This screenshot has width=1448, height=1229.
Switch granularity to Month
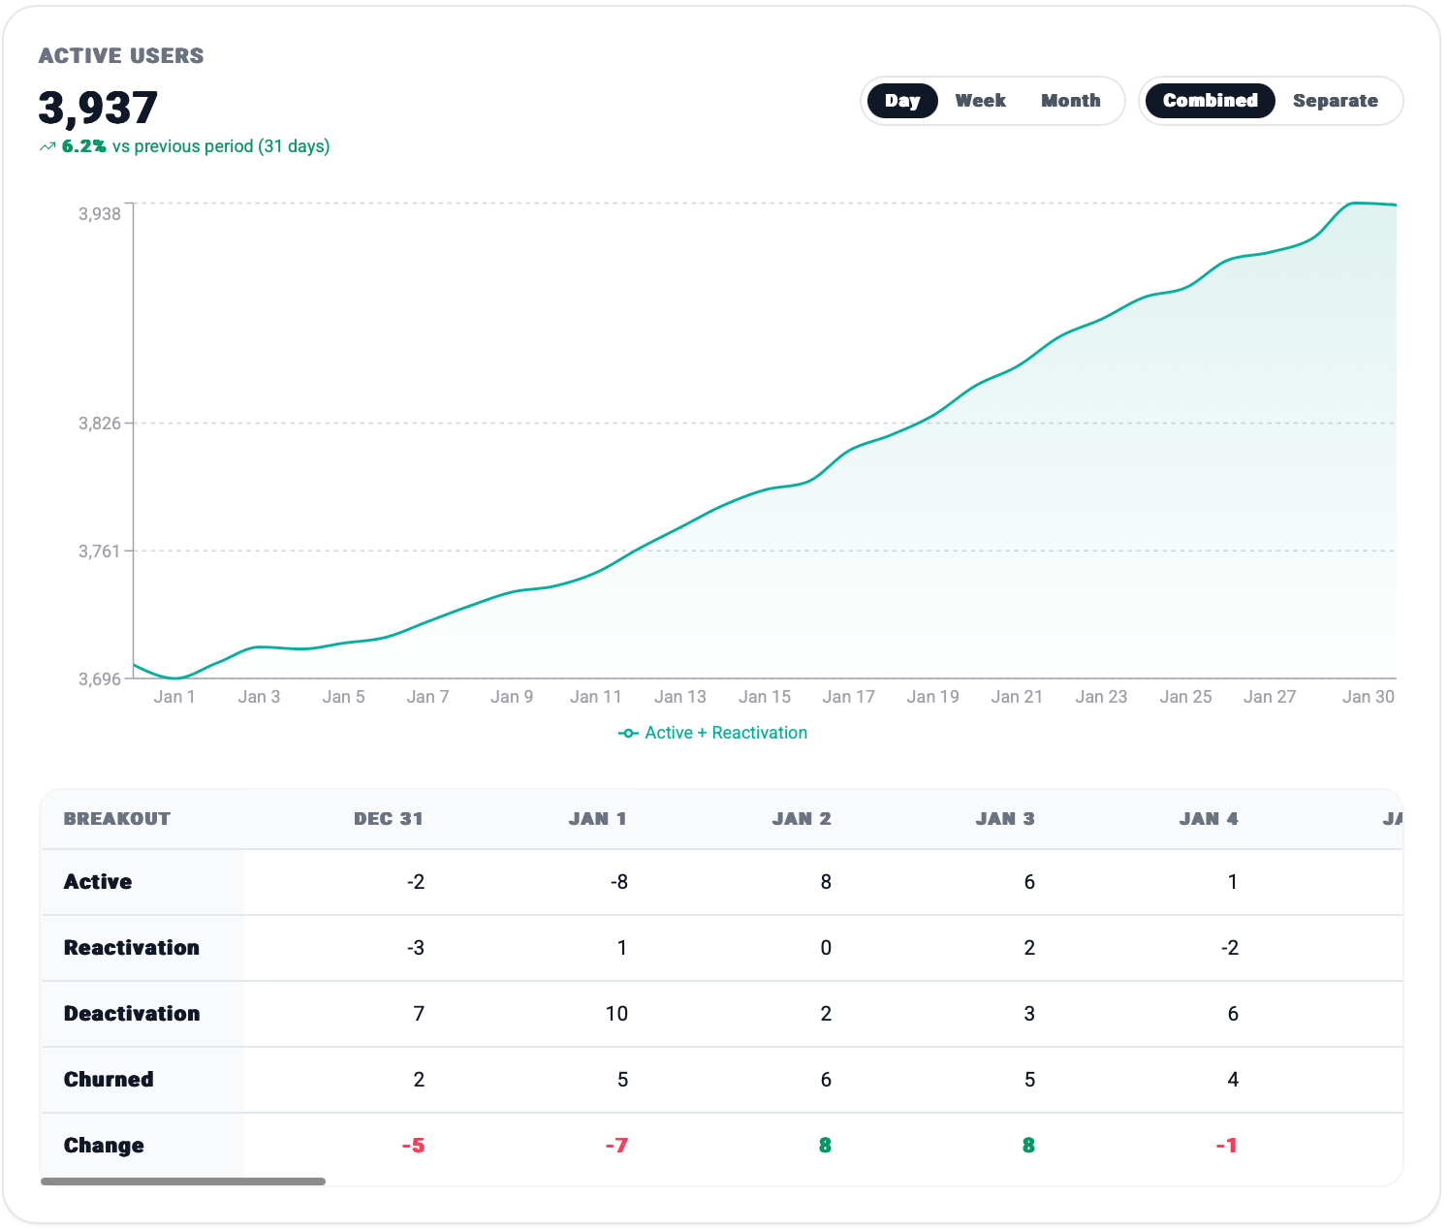[1070, 101]
